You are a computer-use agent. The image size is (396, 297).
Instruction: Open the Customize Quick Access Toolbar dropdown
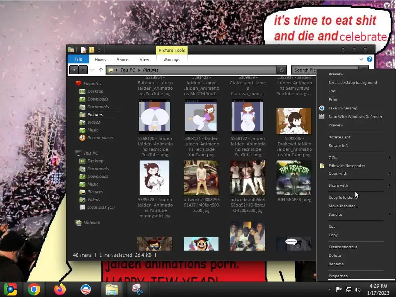(x=99, y=50)
